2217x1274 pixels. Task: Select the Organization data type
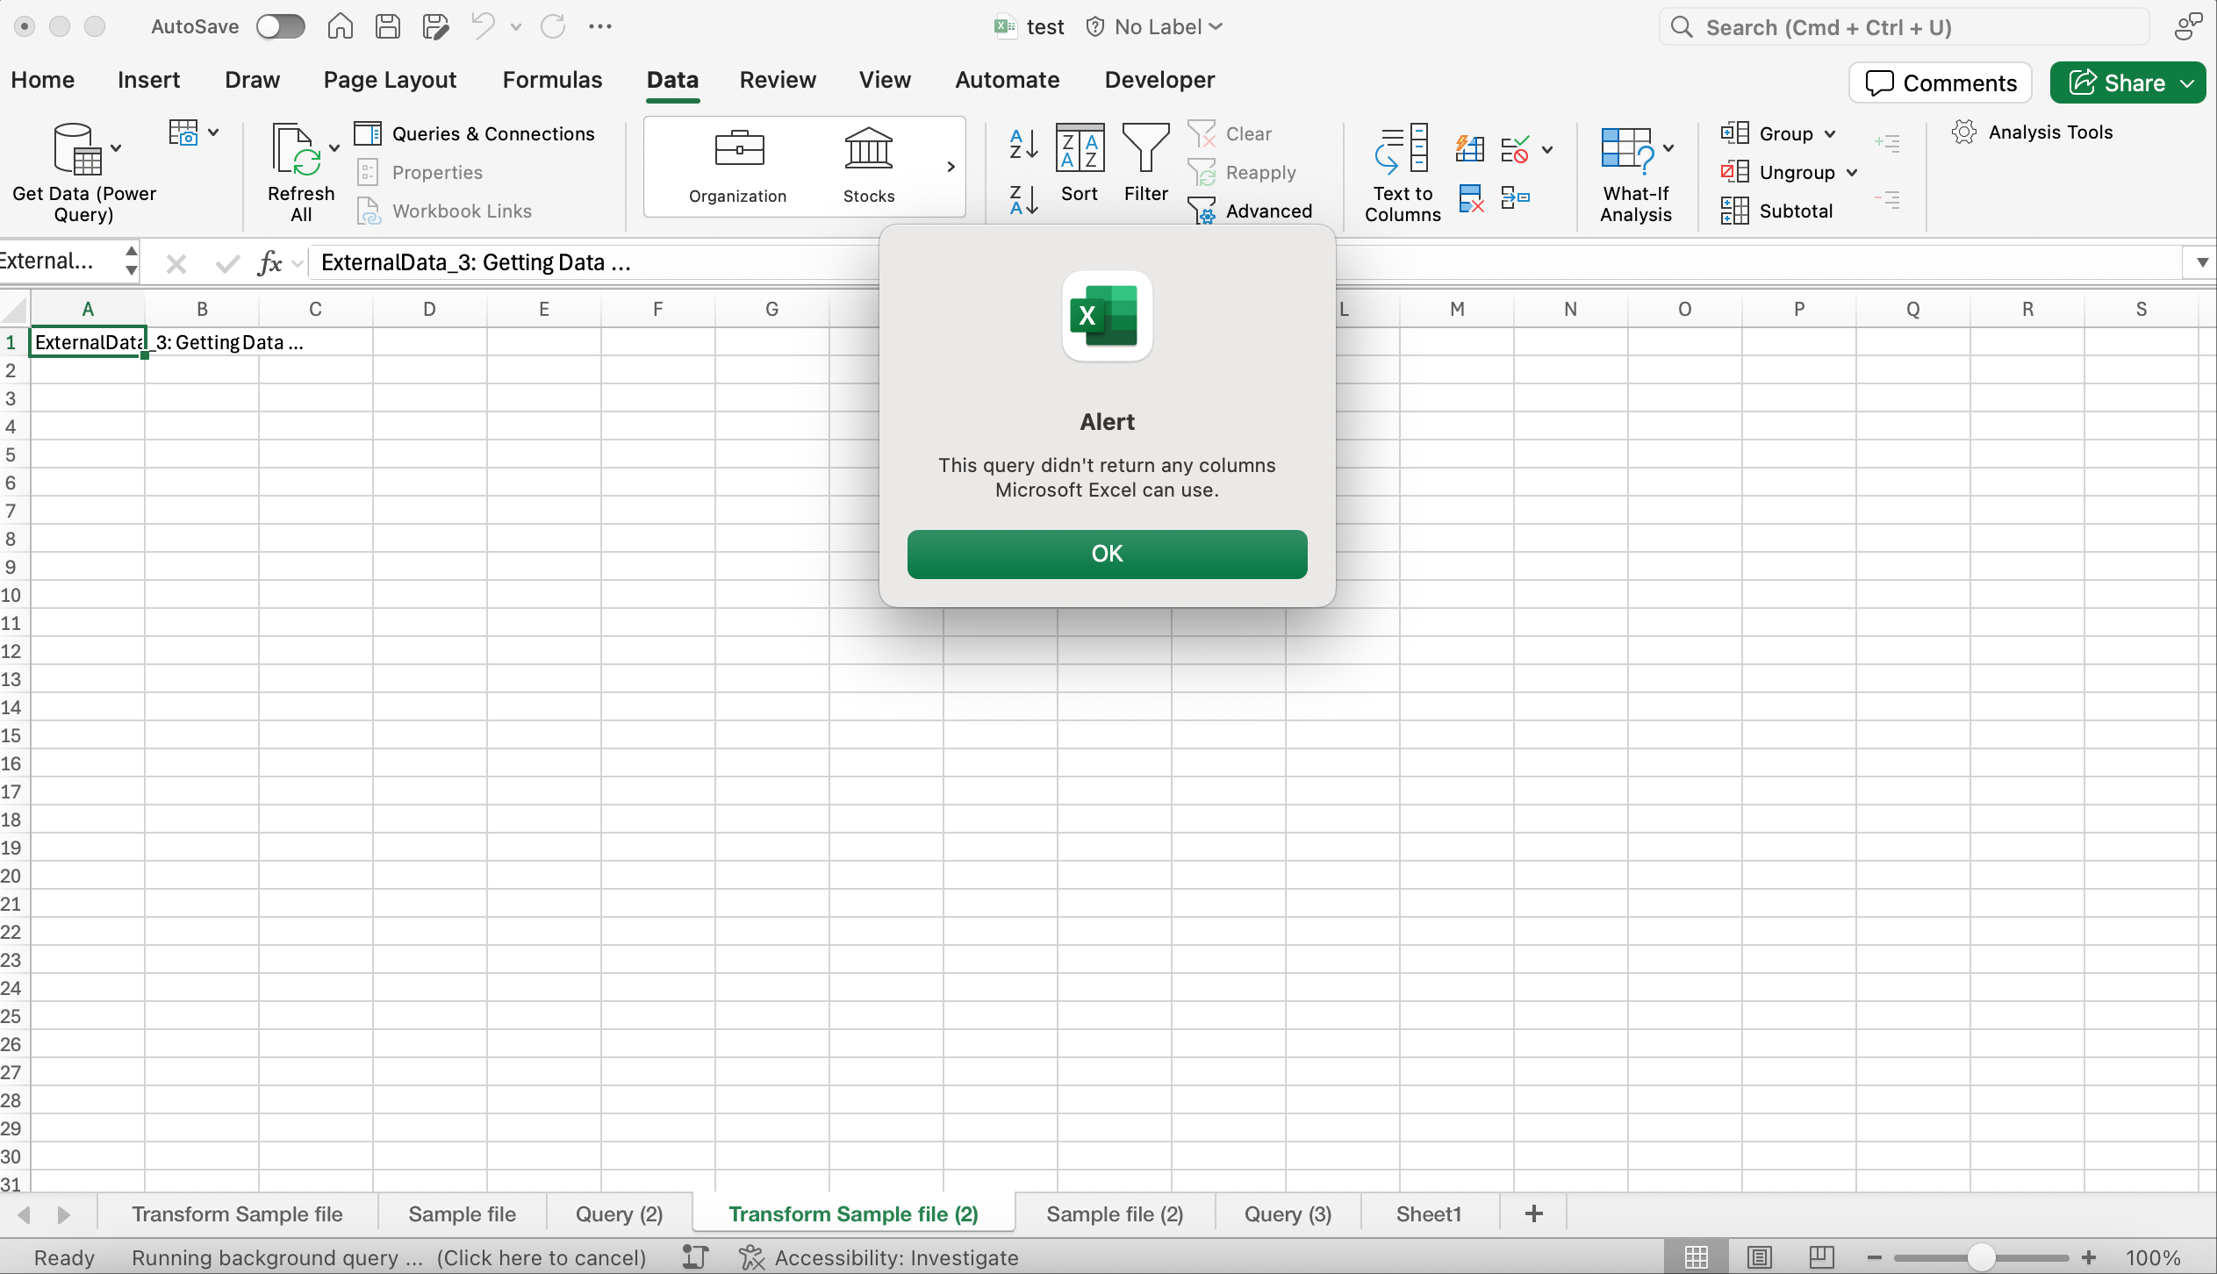click(738, 167)
